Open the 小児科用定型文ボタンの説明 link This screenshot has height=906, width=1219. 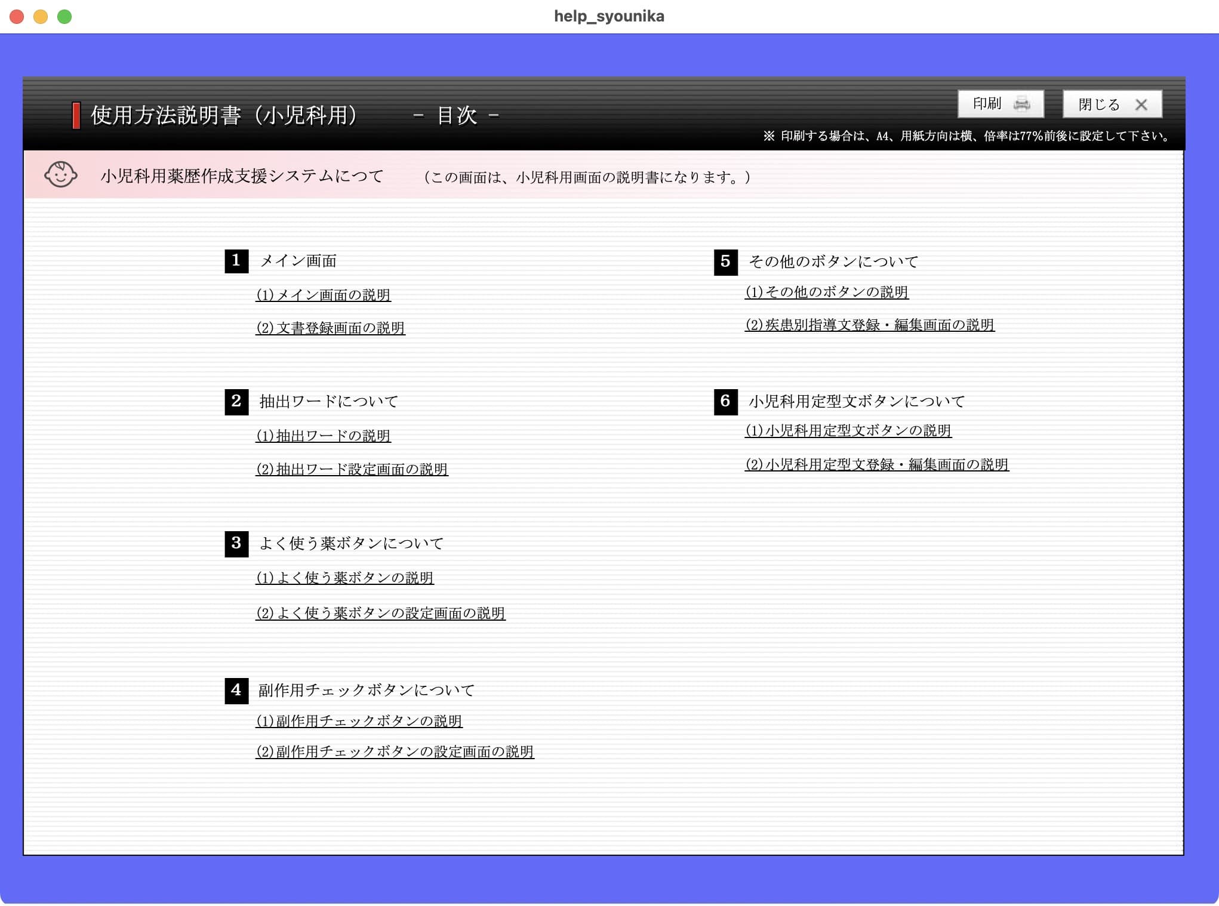tap(848, 431)
